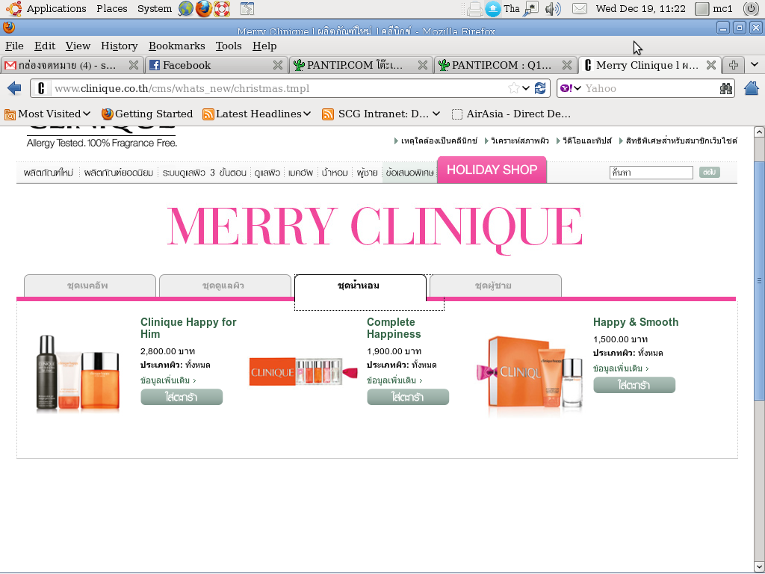Click the Ubuntu logo Applications icon

click(x=13, y=9)
